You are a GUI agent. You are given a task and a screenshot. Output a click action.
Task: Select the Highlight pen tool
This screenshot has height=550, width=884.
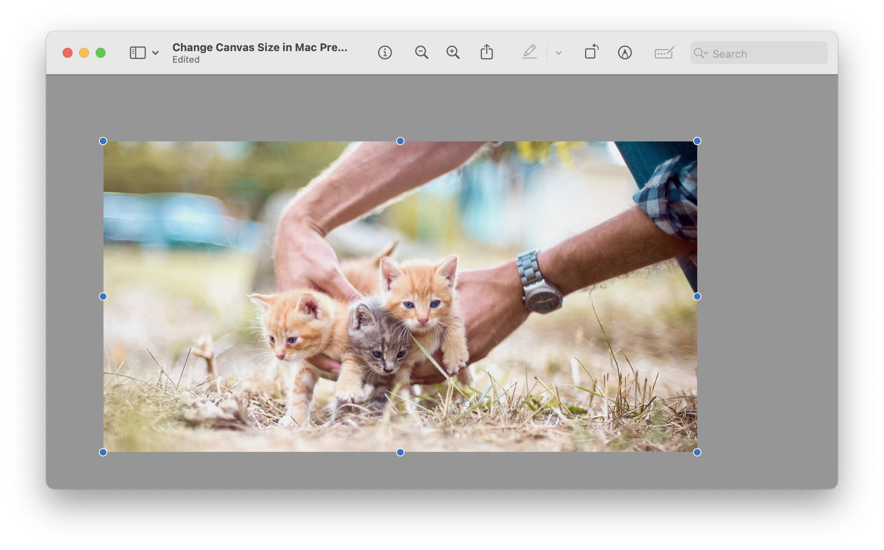click(x=530, y=52)
